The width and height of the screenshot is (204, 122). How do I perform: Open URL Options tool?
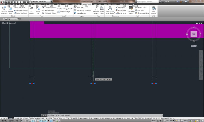(154, 10)
